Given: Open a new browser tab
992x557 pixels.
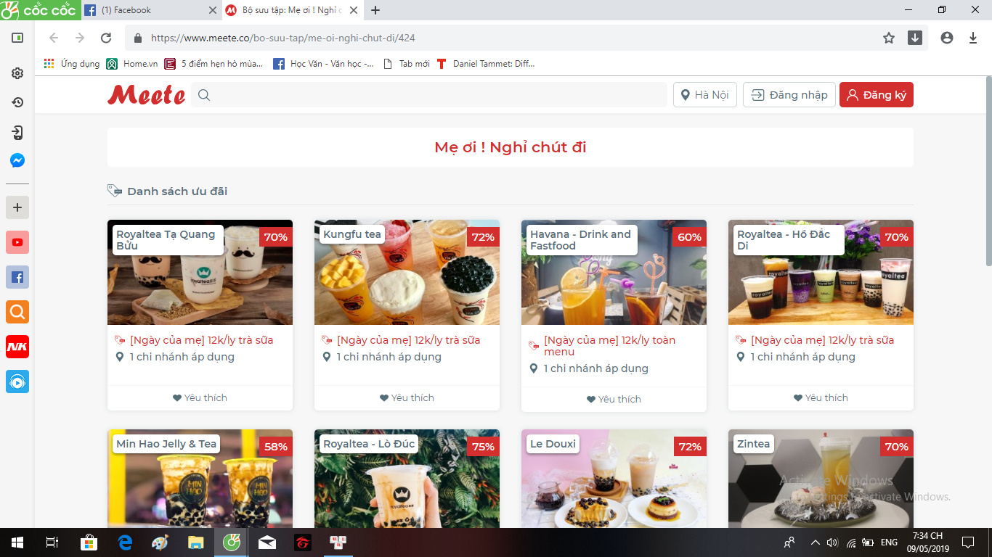Looking at the screenshot, I should pos(375,10).
